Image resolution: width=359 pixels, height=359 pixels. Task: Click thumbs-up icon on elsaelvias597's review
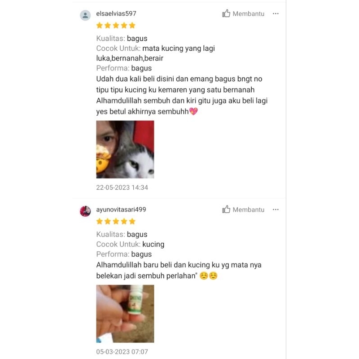pyautogui.click(x=226, y=13)
